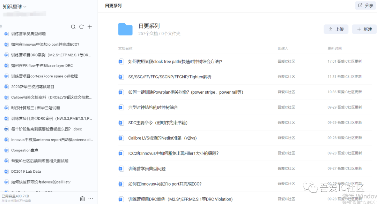Sort by the 更新时间 column header
The image size is (377, 204).
click(335, 48)
